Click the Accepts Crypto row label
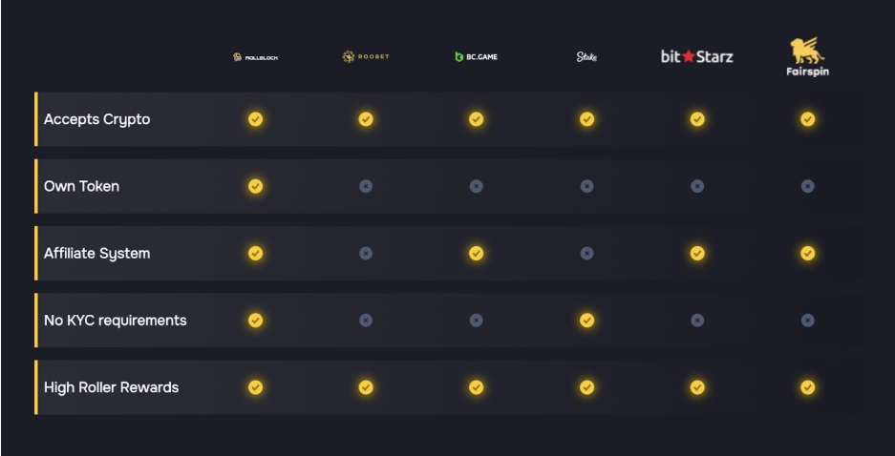Viewport: 895px width, 456px height. [x=97, y=119]
